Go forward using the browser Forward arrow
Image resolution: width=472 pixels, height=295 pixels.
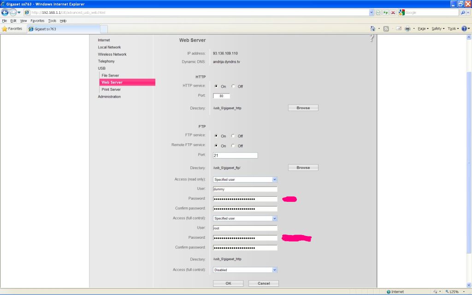point(13,12)
